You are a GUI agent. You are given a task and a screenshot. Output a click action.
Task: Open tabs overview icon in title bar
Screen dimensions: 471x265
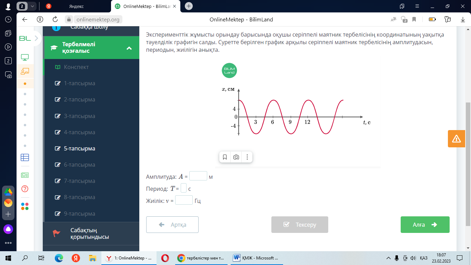tap(402, 6)
